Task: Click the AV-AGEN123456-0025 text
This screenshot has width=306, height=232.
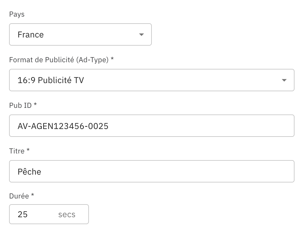Action: [x=63, y=126]
